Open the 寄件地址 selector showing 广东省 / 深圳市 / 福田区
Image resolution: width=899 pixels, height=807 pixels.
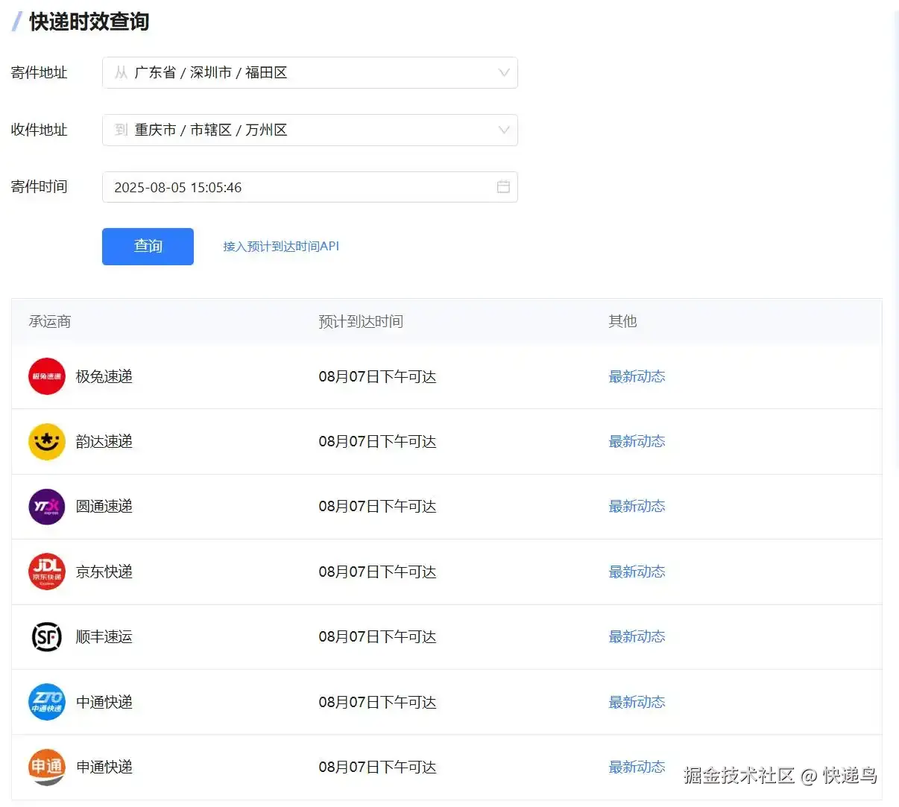coord(310,72)
